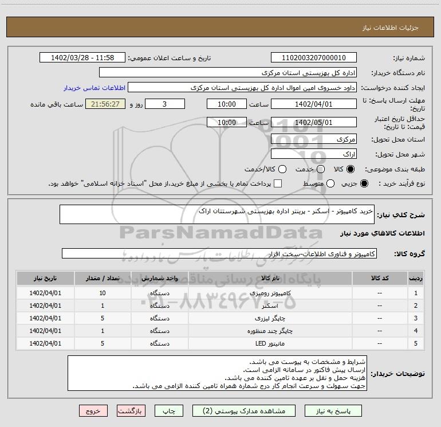Click the نام کالا column header
This screenshot has height=427, width=441.
270,278
